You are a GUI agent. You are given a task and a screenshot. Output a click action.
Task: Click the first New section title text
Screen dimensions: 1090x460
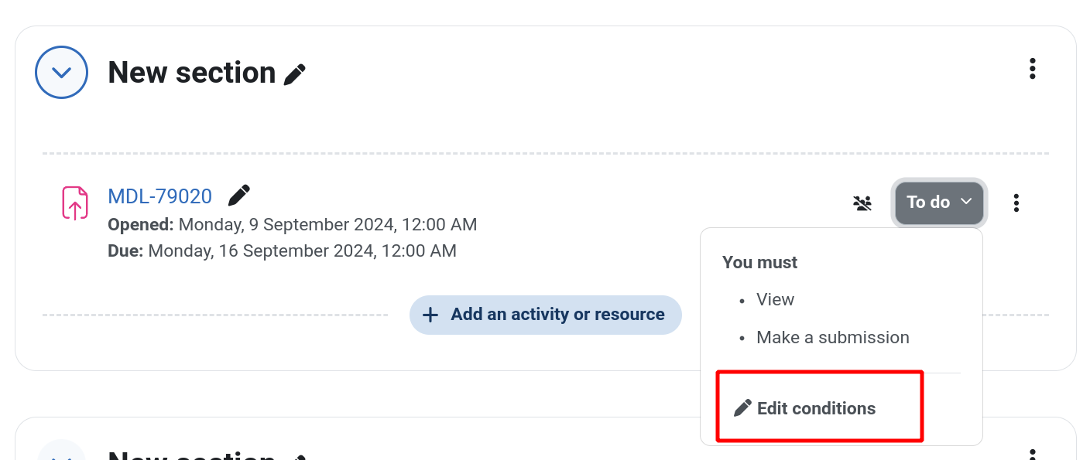[192, 73]
